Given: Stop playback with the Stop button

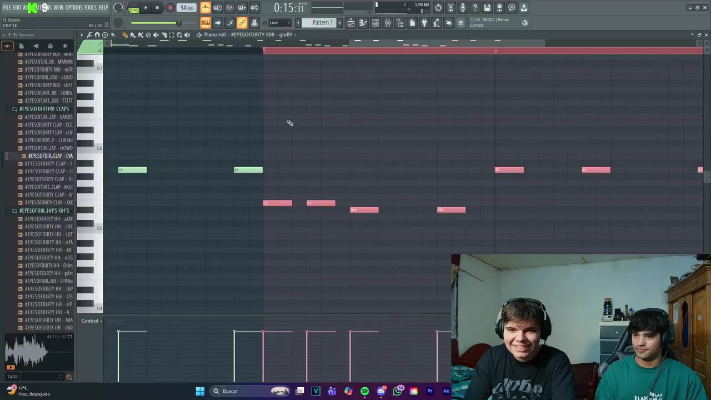Looking at the screenshot, I should point(157,8).
